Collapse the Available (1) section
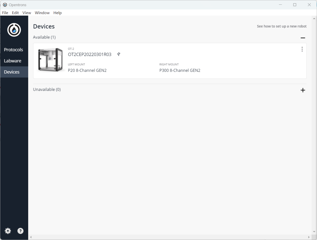317x240 pixels. click(x=303, y=38)
